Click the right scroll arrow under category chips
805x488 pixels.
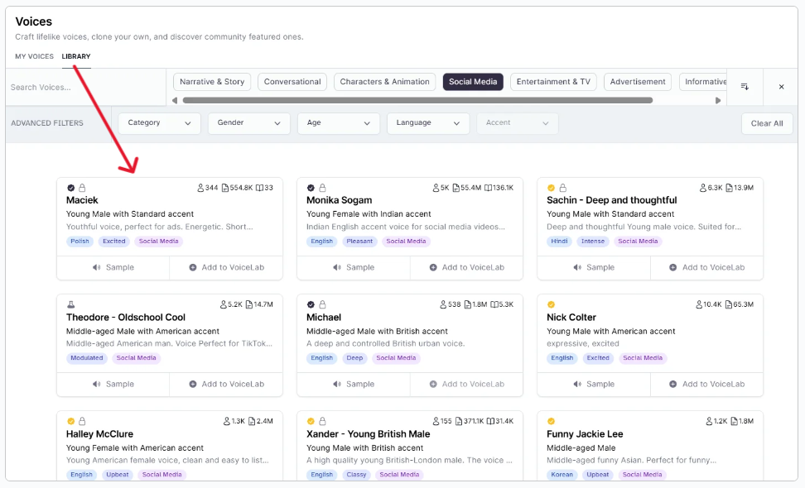(718, 100)
